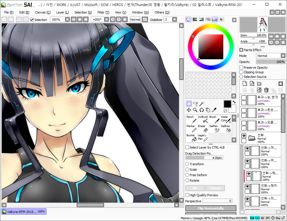Screen dimensions: 287x221
Task: Select the rectangular Selection tool
Action: pyautogui.click(x=189, y=104)
